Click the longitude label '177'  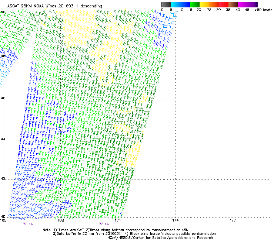coord(233,220)
